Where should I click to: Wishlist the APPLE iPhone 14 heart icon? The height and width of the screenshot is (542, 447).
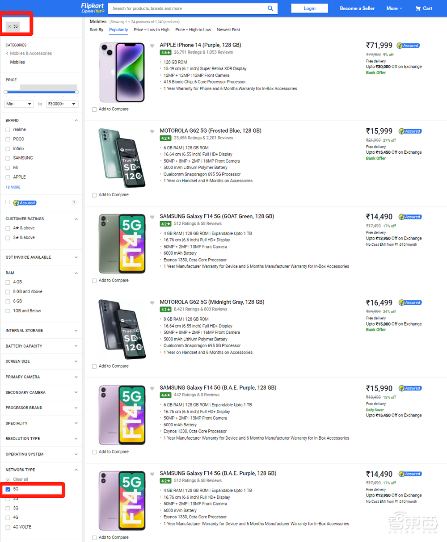(152, 46)
